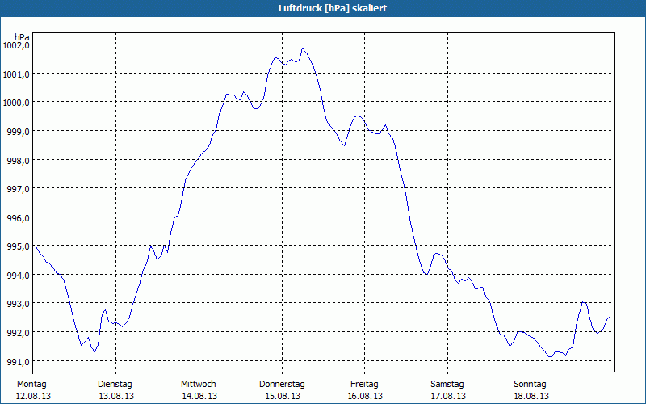Click the 995,0 axis value
This screenshot has width=646, height=404.
[x=19, y=246]
